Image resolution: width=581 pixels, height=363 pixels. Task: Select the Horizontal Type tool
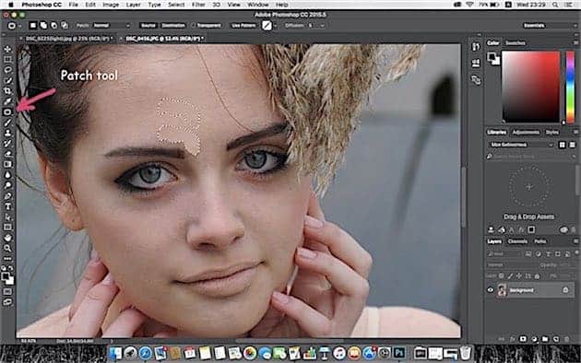point(7,206)
